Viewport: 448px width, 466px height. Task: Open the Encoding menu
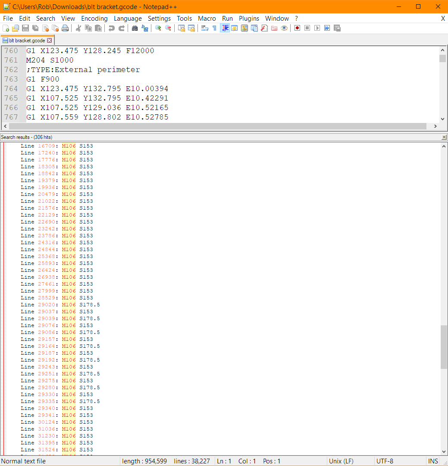point(94,18)
